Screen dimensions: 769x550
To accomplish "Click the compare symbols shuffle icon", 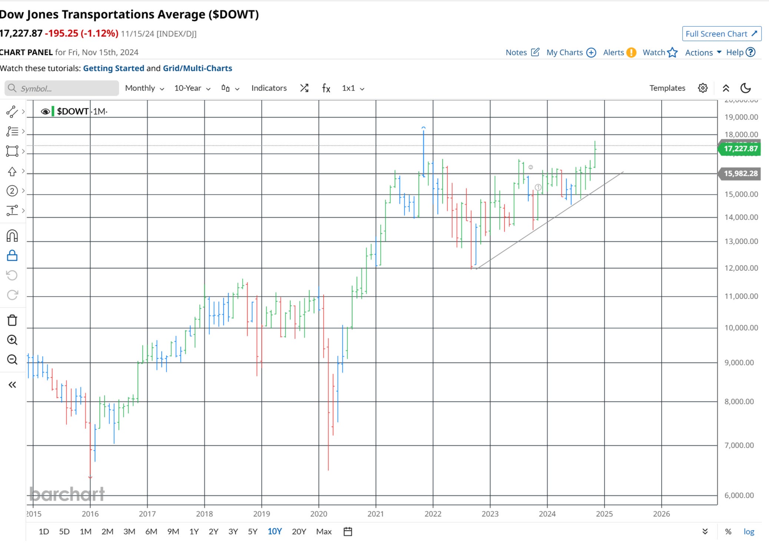I will tap(304, 88).
